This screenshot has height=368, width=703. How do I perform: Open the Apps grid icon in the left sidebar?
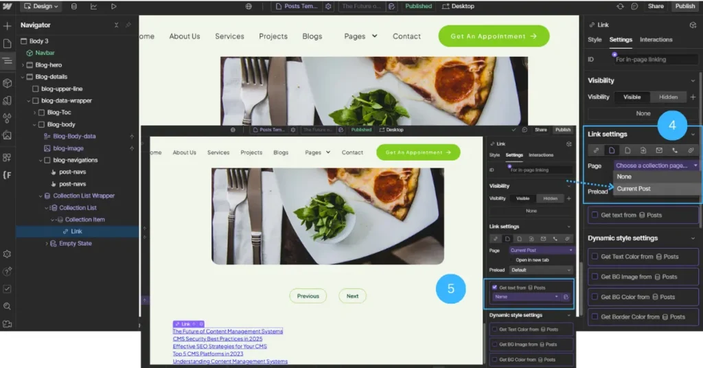[7, 157]
